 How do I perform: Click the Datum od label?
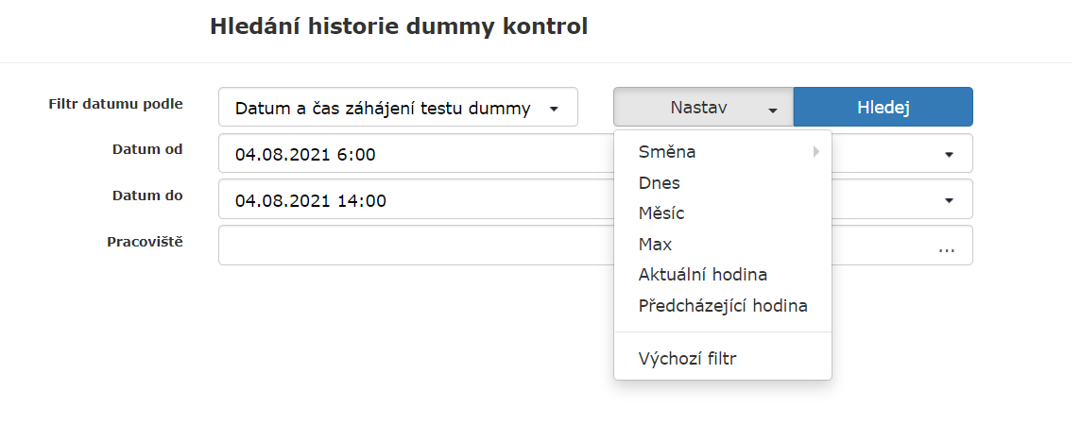[146, 149]
